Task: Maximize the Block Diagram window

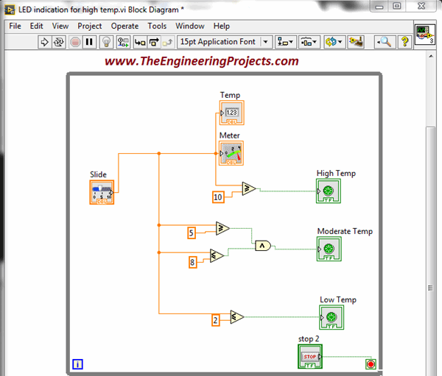Action: pos(397,6)
